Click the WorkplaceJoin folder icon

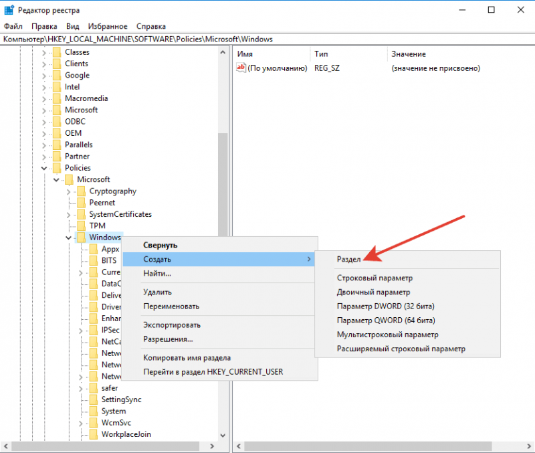94,434
